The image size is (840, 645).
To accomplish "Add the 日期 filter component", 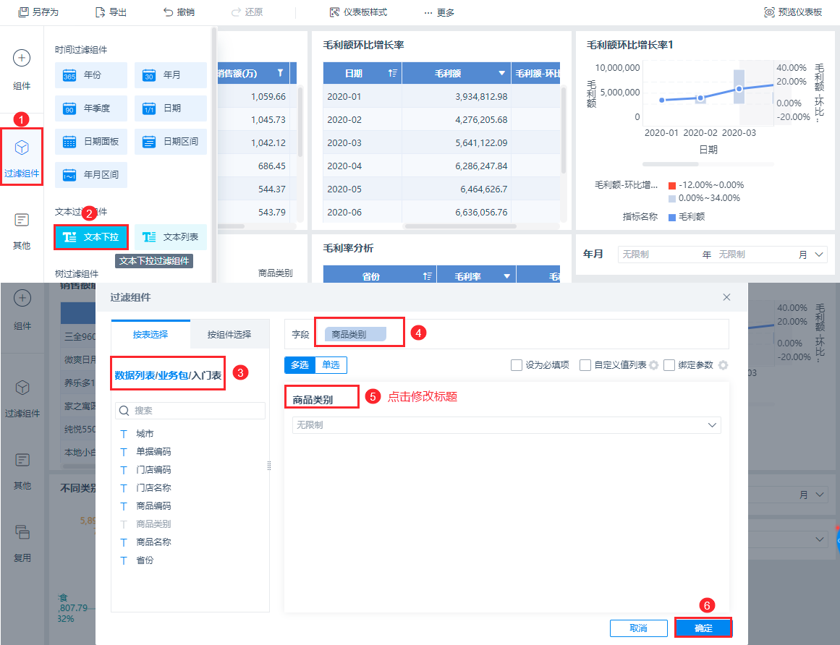I will click(x=170, y=108).
